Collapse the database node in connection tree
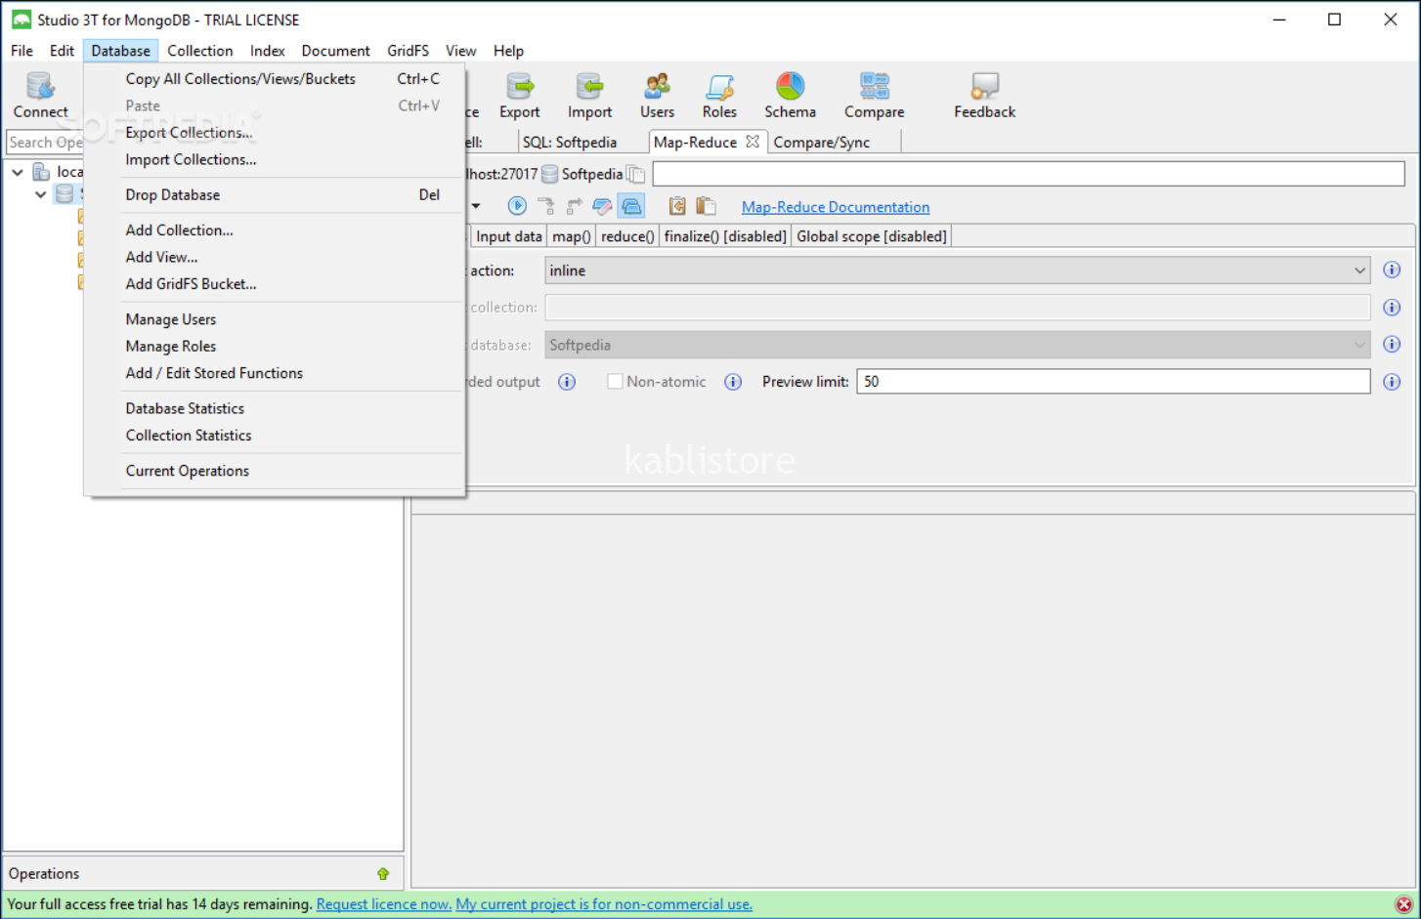 [x=41, y=194]
